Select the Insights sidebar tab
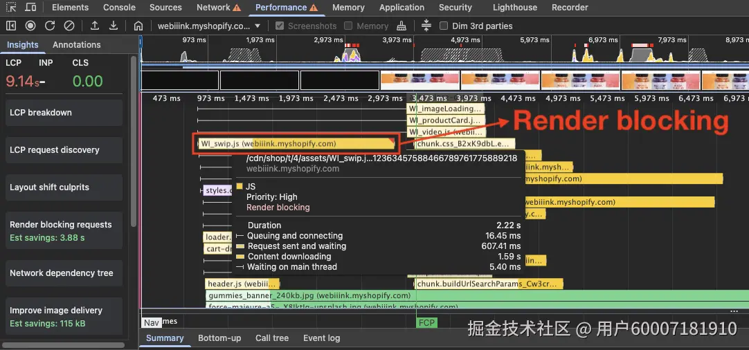Screen dimensions: 749x350 [22, 44]
